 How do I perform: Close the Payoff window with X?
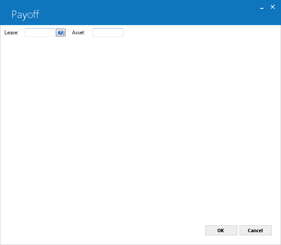273,7
